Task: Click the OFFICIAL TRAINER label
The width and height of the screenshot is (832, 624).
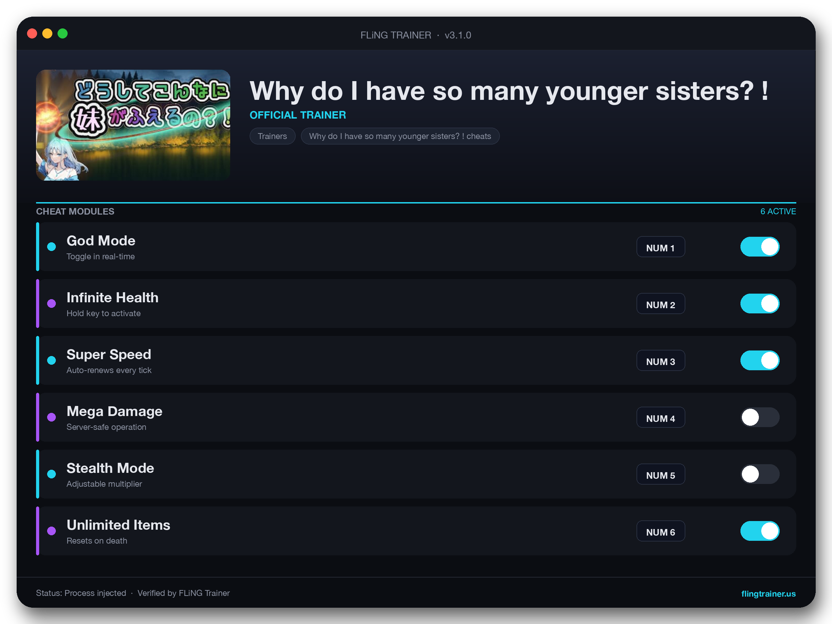Action: pos(297,115)
